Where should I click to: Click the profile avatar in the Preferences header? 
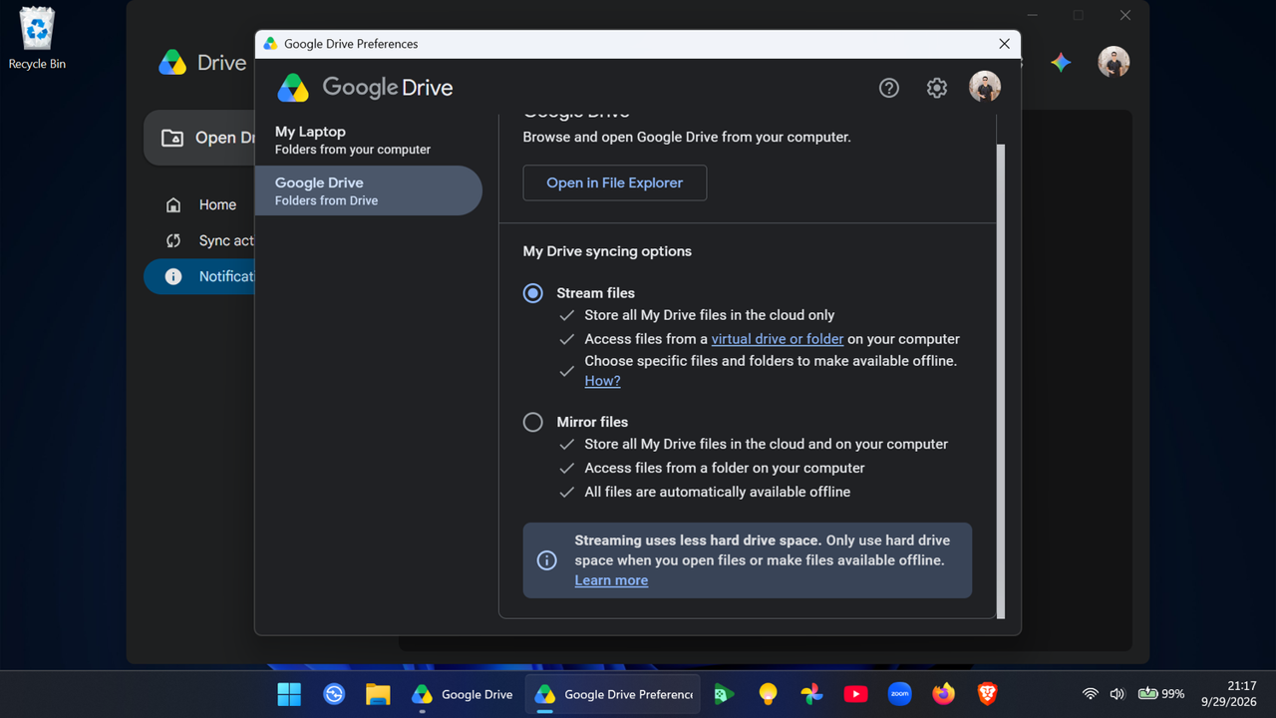(x=985, y=87)
